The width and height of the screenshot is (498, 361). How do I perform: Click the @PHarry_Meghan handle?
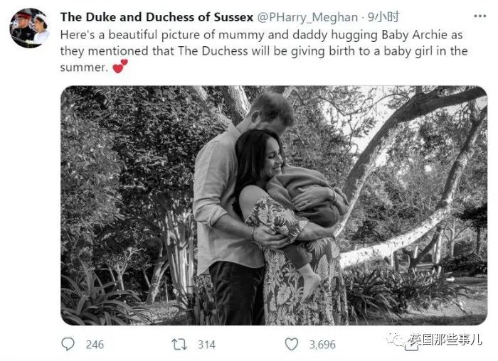(307, 18)
